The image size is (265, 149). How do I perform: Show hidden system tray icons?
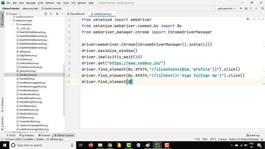[231, 145]
